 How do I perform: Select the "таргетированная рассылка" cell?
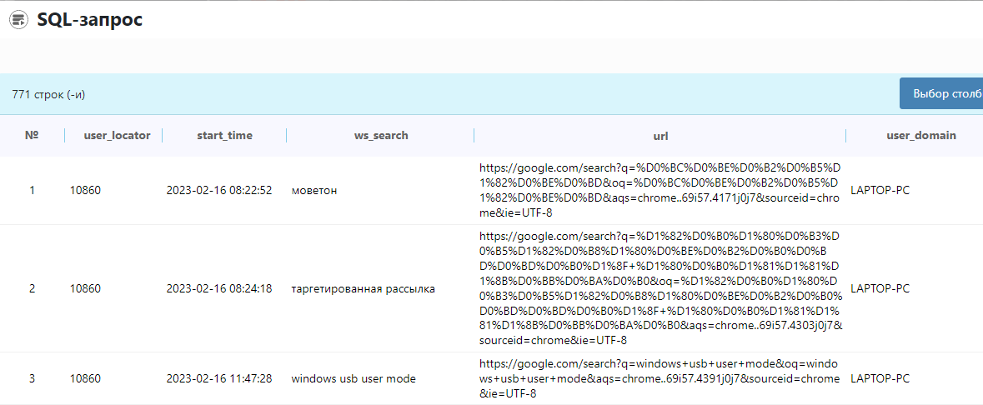pyautogui.click(x=363, y=289)
